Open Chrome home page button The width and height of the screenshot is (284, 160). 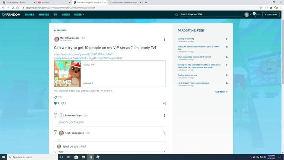coord(17,8)
